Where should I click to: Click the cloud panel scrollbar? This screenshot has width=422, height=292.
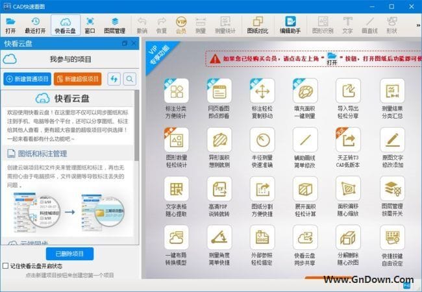[137, 125]
